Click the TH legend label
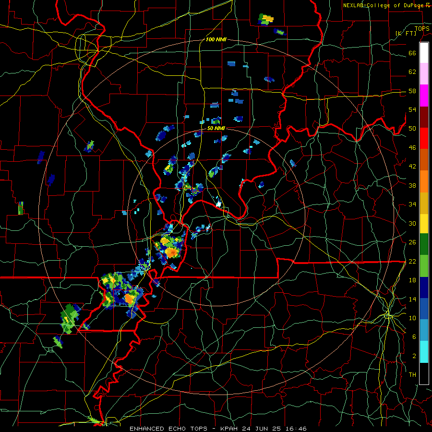Image resolution: width=432 pixels, height=432 pixels. coord(412,375)
